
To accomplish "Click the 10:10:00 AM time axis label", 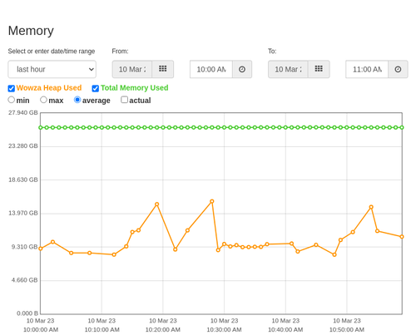I will click(102, 330).
